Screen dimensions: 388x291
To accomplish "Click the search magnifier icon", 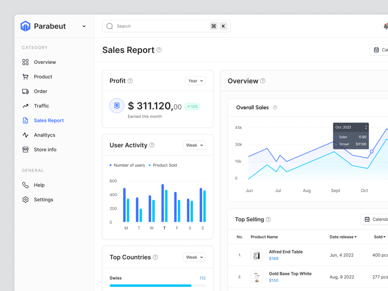I will [x=110, y=26].
